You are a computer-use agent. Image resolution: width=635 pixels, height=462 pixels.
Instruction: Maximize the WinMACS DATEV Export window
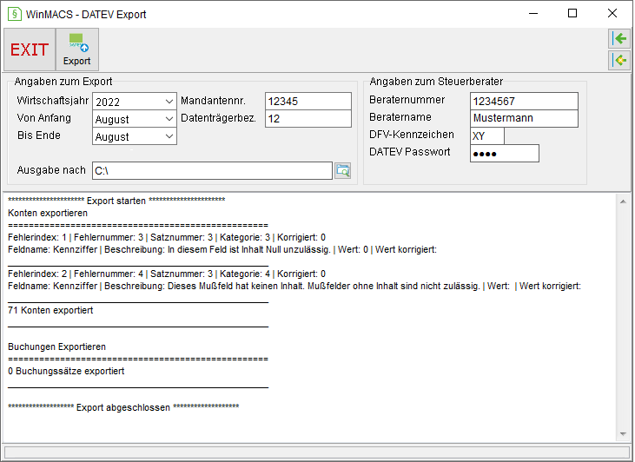572,13
